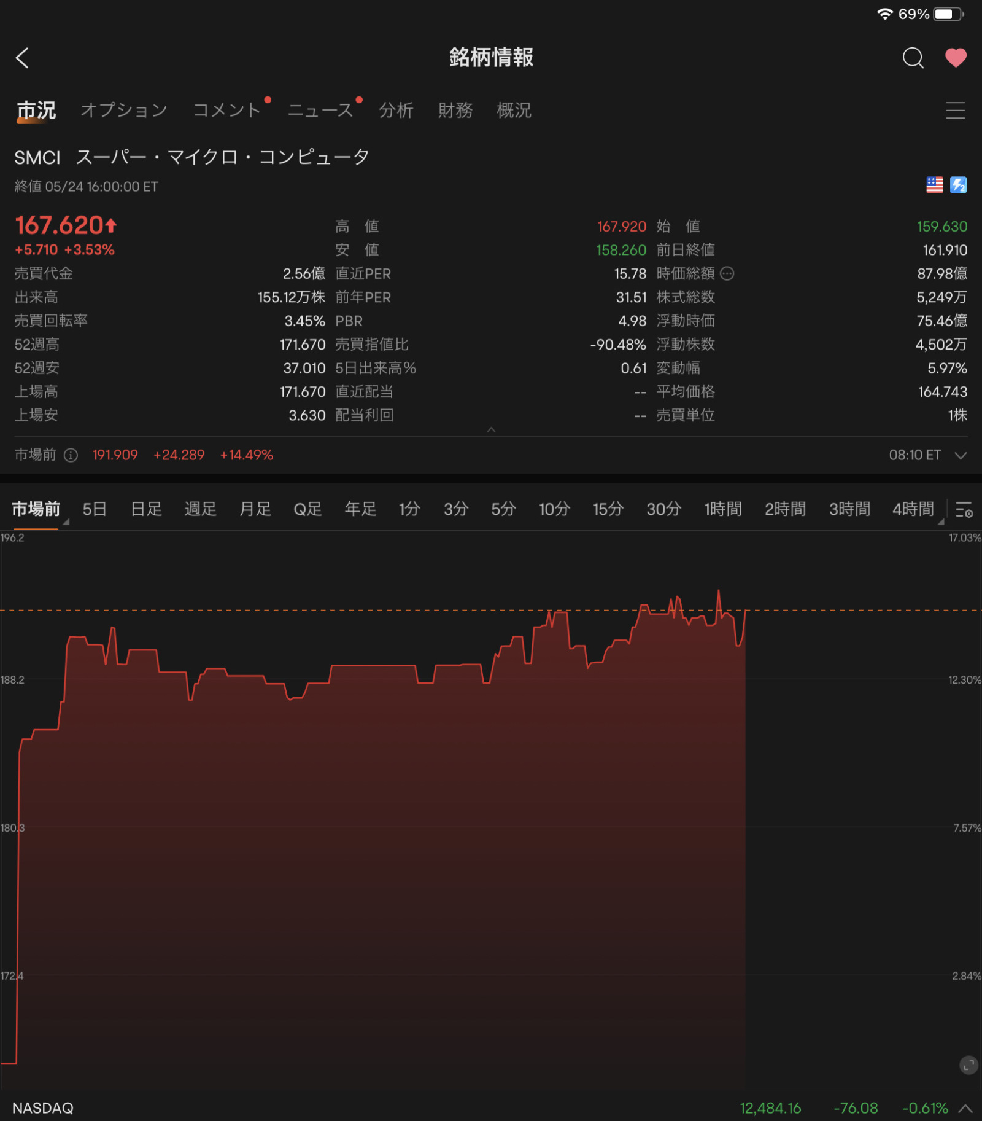Select the Q足 chart timeframe
982x1121 pixels.
[x=307, y=509]
